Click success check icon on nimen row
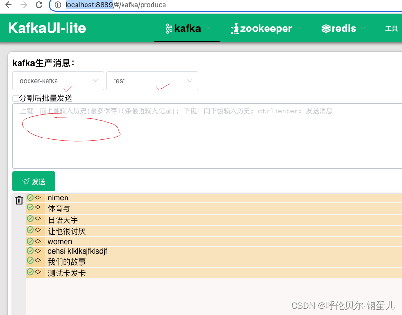This screenshot has height=315, width=402. pos(30,197)
